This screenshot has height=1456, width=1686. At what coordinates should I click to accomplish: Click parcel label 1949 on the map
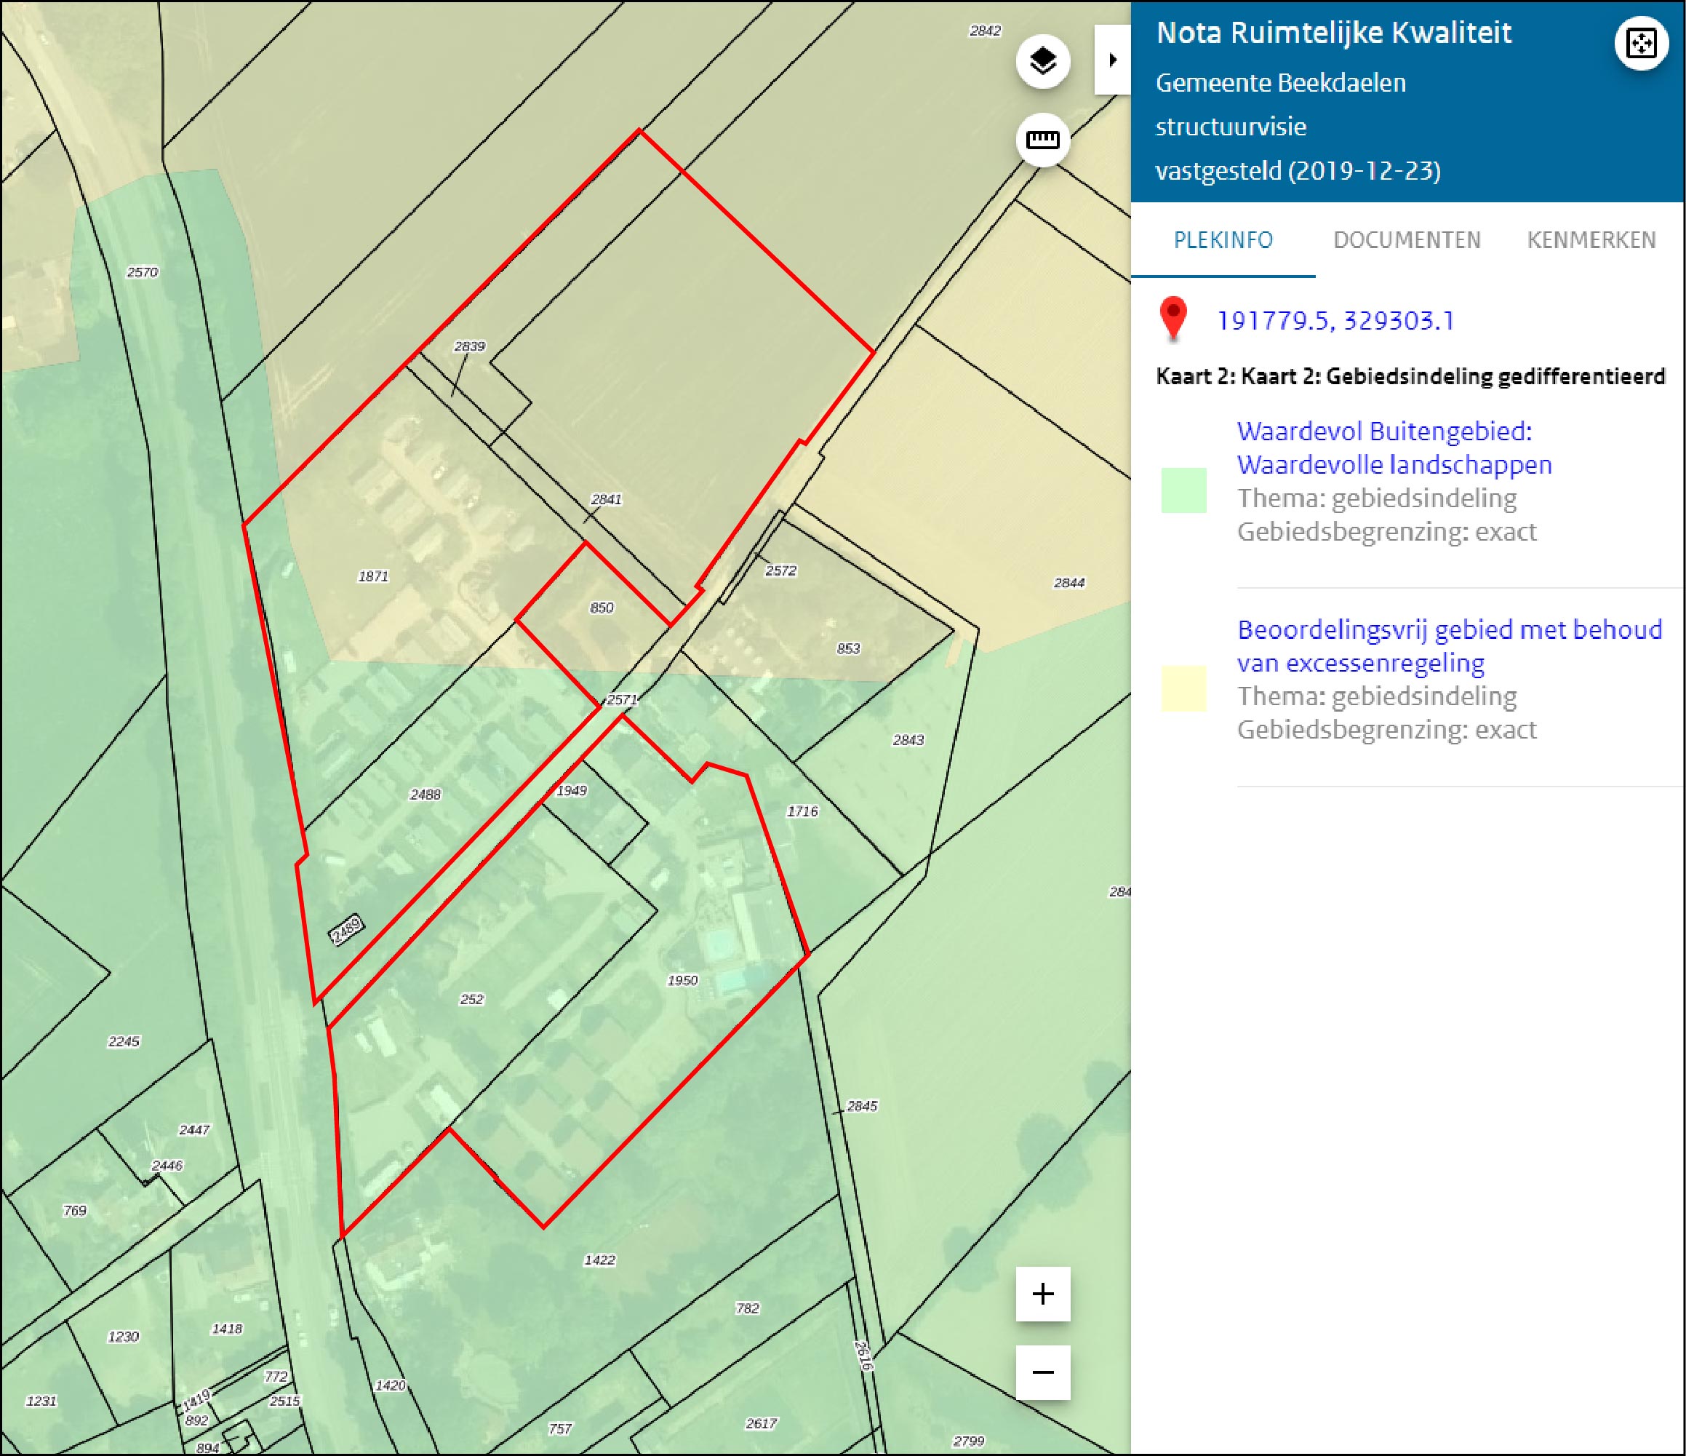pyautogui.click(x=571, y=790)
